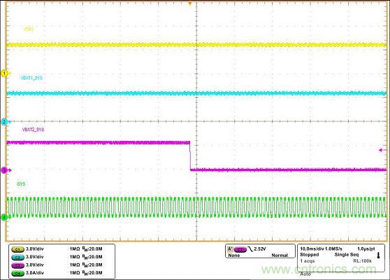390x280 pixels.
Task: Click the thermometer icon in acquisition panel
Action: click(378, 256)
